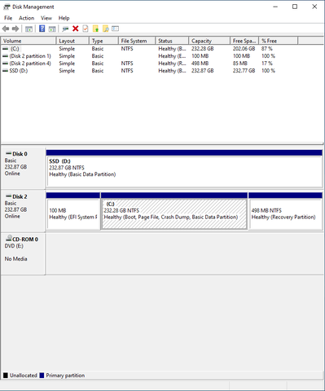Click the Disk 2 label panel
The height and width of the screenshot is (391, 325).
click(23, 211)
